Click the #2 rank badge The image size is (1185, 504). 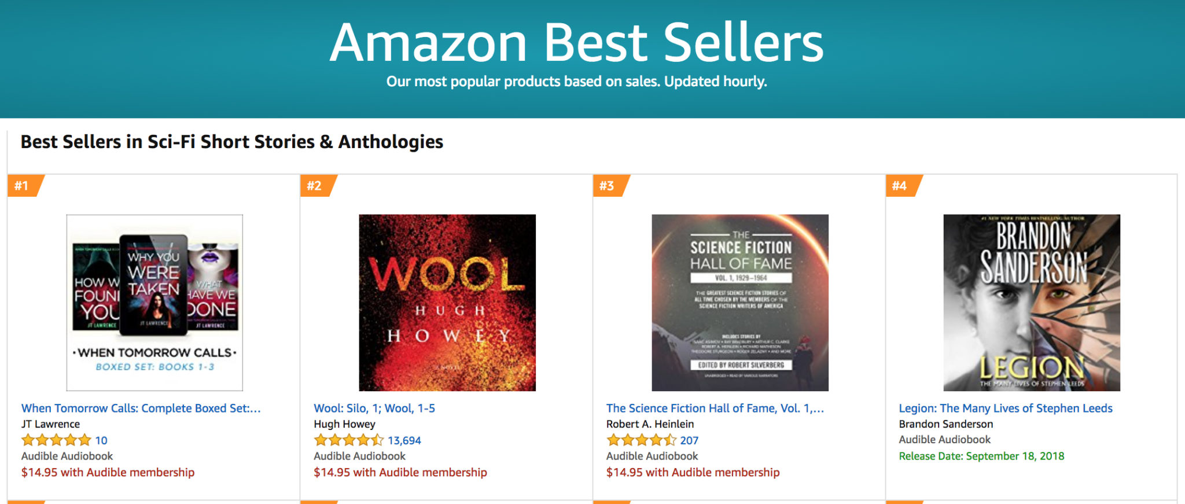(317, 186)
